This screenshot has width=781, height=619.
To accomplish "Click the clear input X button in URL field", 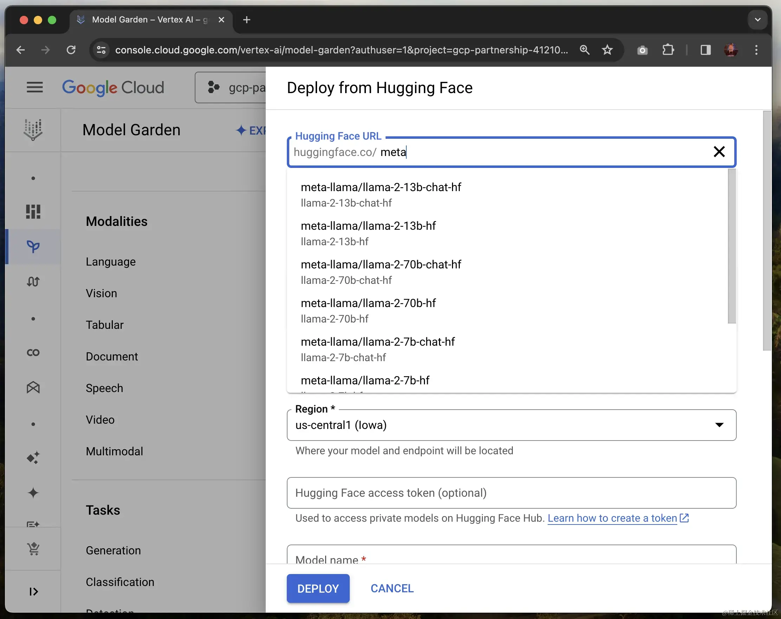I will (x=719, y=152).
